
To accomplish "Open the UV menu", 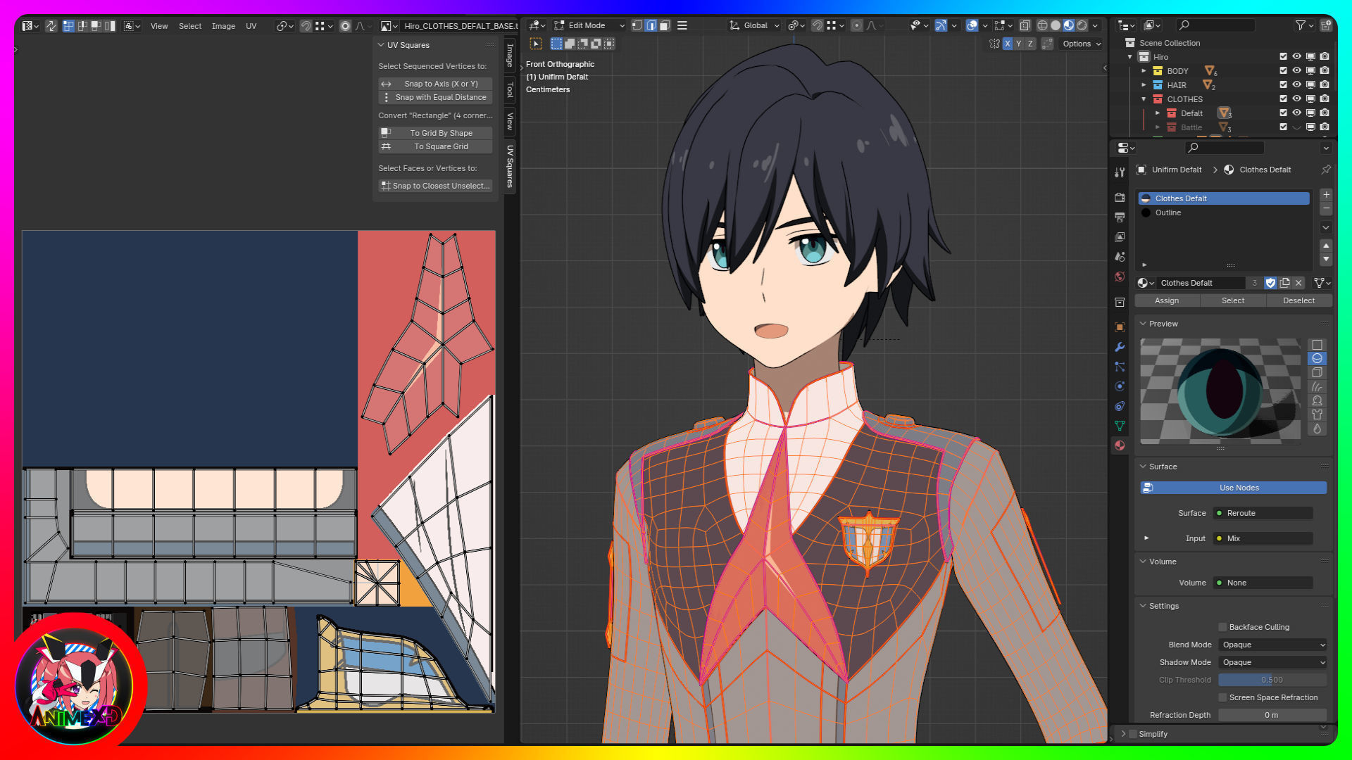I will point(251,26).
